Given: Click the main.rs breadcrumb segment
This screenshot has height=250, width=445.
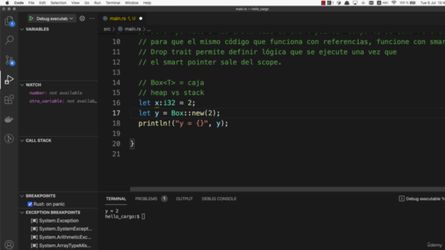Looking at the screenshot, I should tap(133, 29).
